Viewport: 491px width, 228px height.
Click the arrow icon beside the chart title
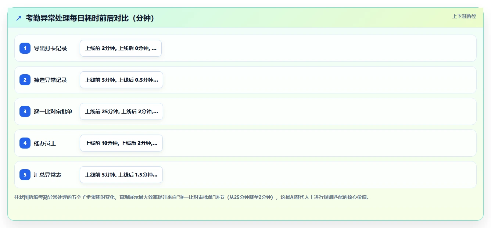[19, 18]
